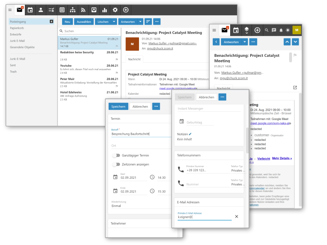Image resolution: width=327 pixels, height=245 pixels.
Task: Open the chat message bubble icon
Action: point(274,30)
